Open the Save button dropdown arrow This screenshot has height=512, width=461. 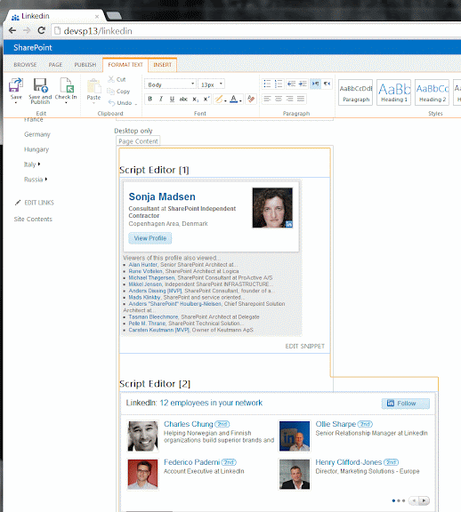[x=16, y=102]
